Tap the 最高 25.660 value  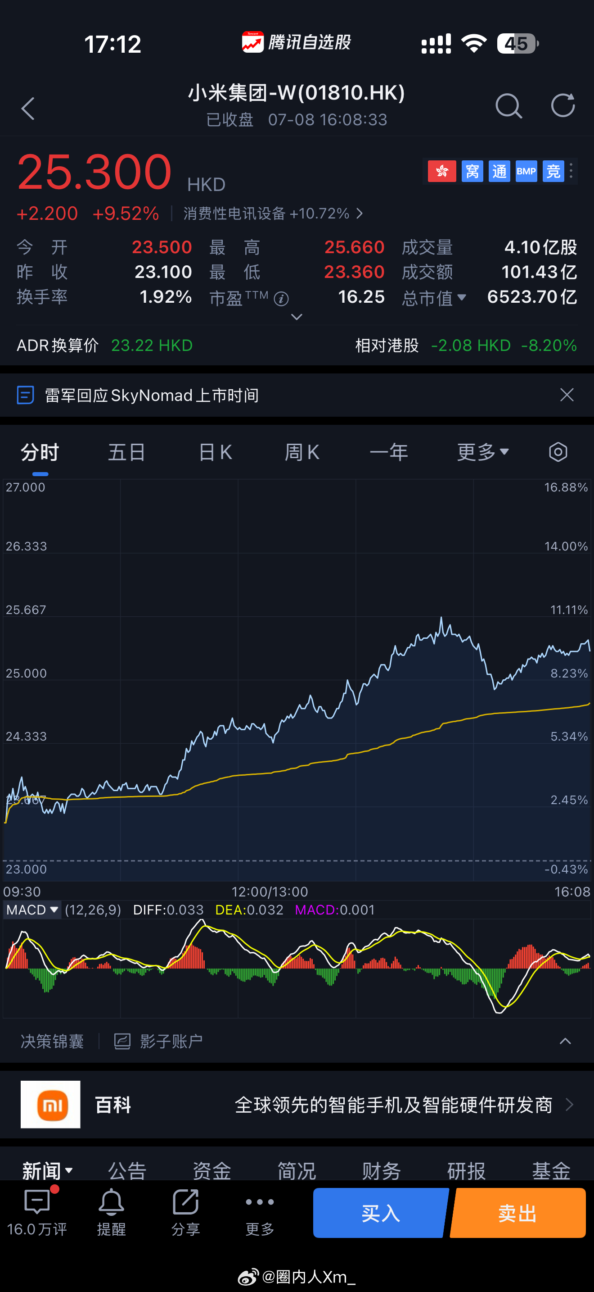[354, 247]
